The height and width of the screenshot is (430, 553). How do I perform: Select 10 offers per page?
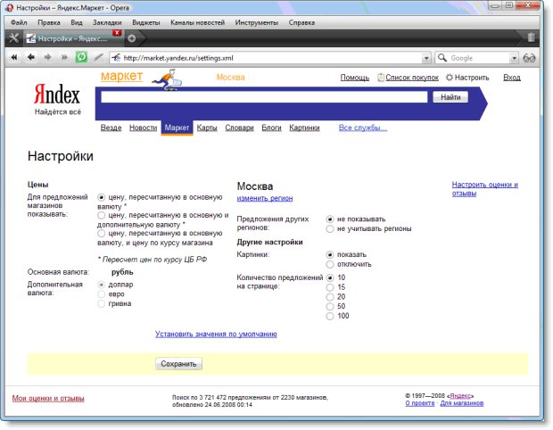coord(330,277)
